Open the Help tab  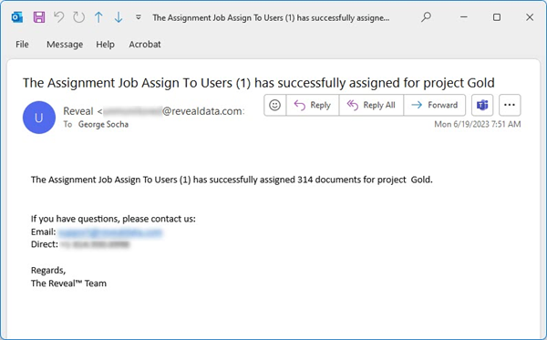click(x=106, y=45)
